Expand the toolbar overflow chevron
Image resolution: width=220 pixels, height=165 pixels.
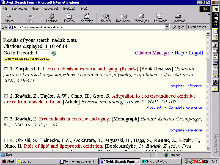point(208,15)
